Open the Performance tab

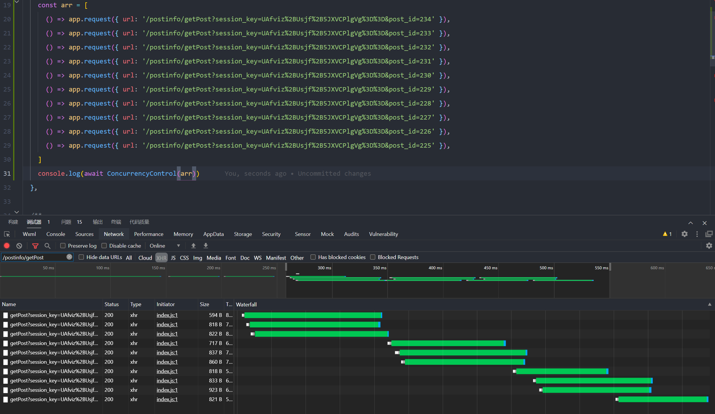[x=148, y=234]
